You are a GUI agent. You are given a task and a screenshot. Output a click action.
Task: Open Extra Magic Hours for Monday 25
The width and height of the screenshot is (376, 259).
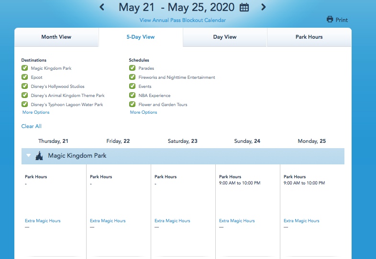(301, 221)
